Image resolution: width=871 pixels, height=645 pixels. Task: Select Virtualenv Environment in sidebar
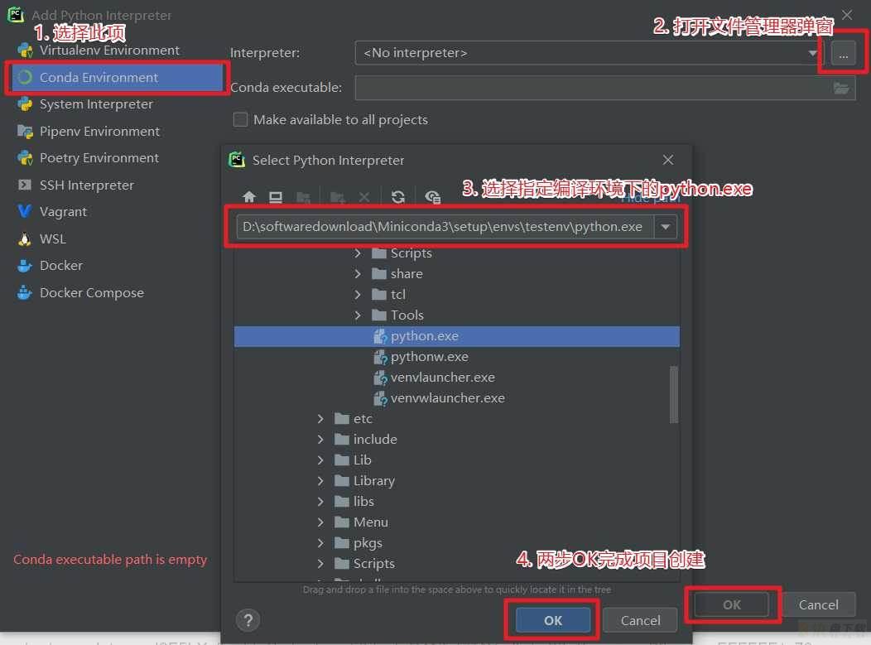coord(109,51)
